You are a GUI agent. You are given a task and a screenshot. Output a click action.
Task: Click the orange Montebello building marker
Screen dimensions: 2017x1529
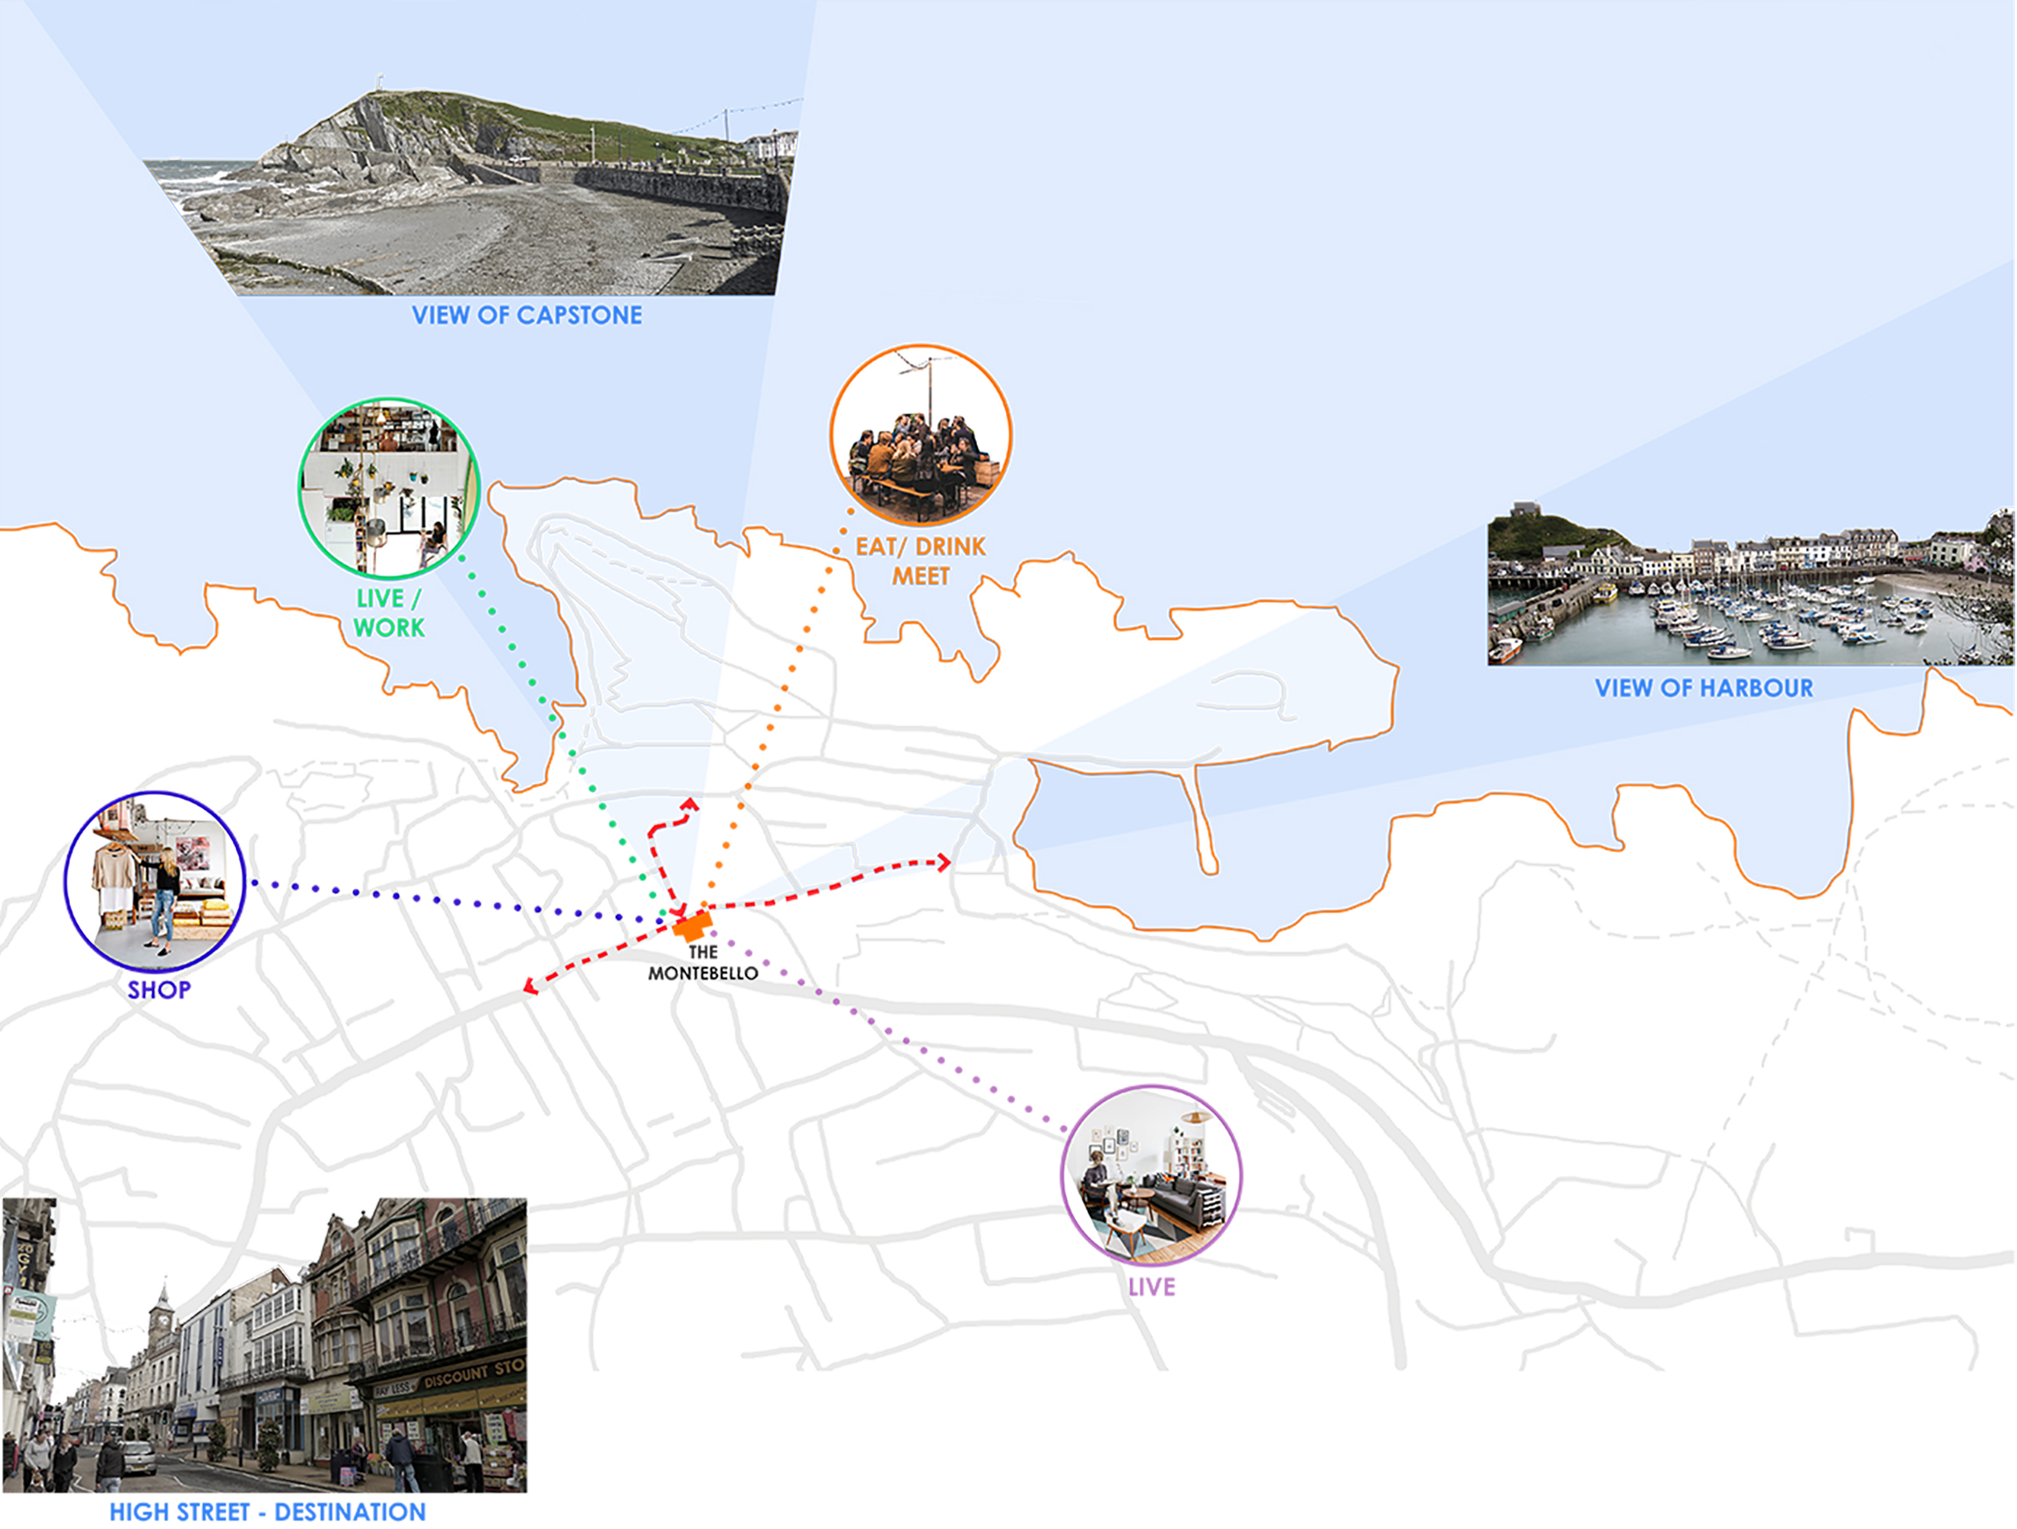693,927
